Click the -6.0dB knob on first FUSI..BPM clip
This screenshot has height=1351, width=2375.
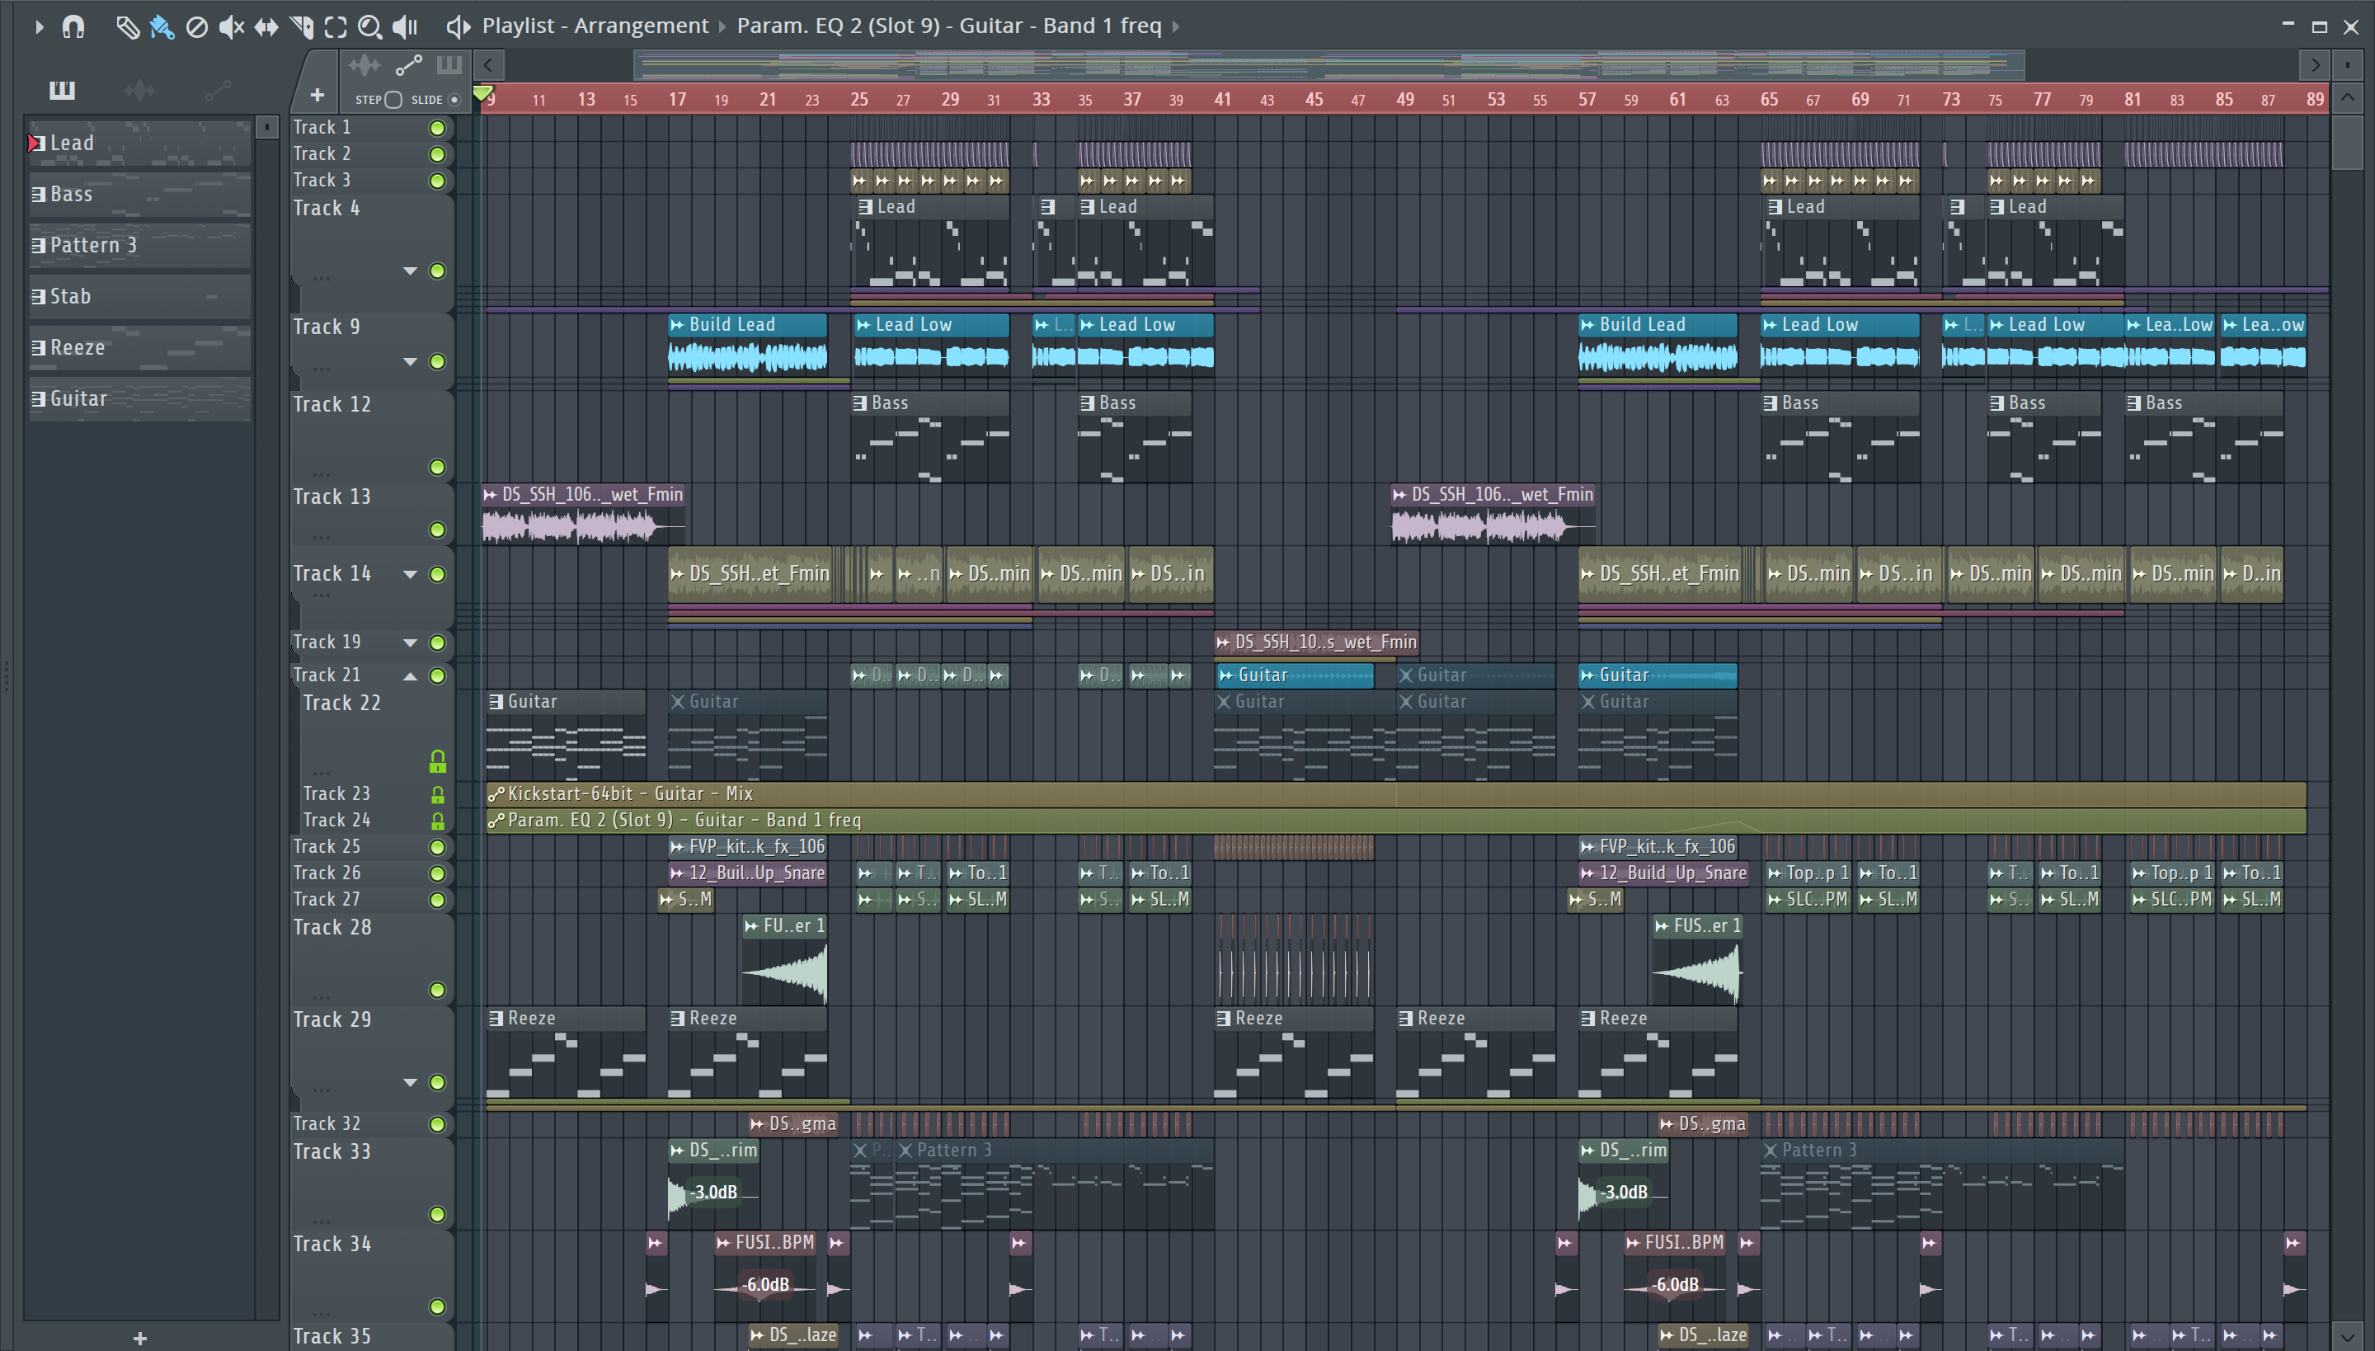767,1285
